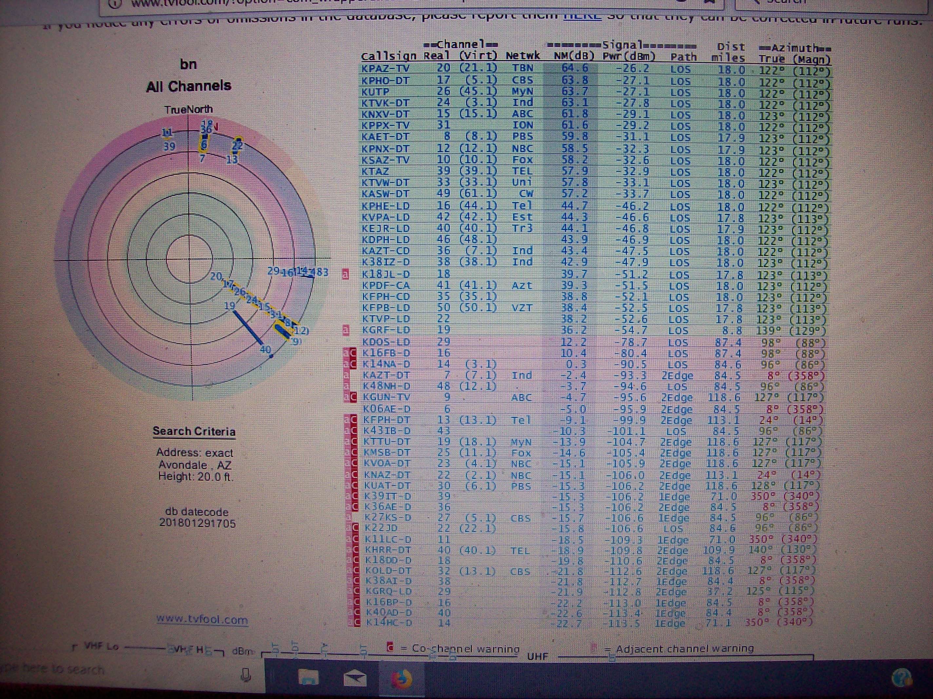Click the K48NH-D callsign
933x699 pixels.
coord(387,387)
